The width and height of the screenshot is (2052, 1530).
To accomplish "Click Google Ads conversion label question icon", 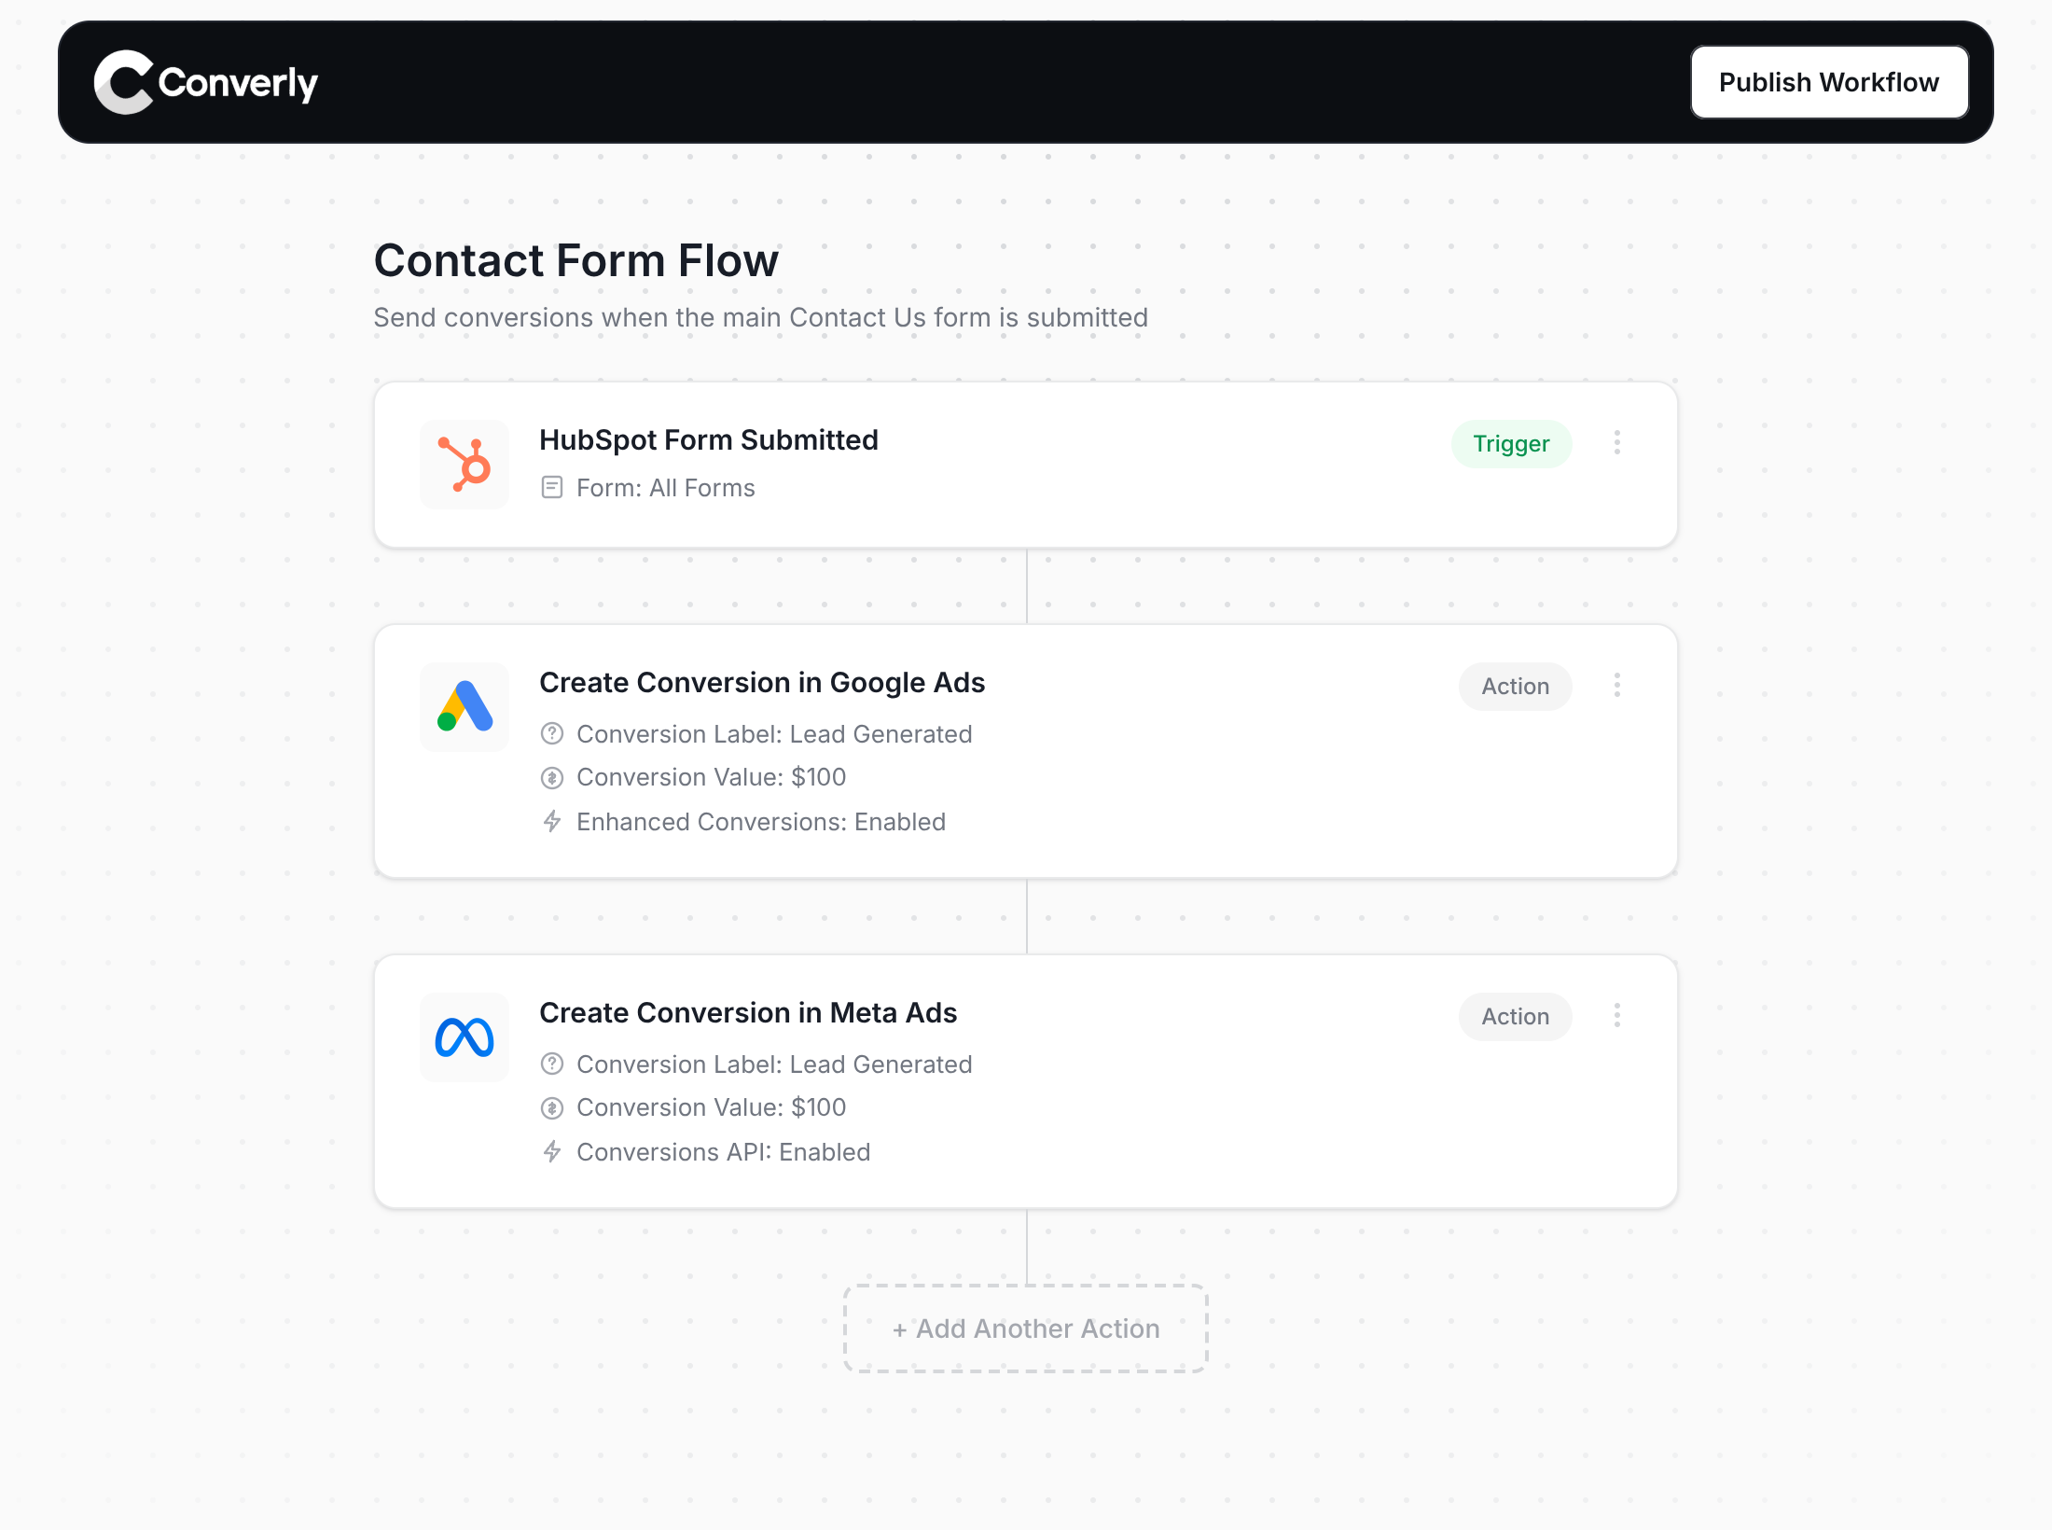I will point(552,733).
